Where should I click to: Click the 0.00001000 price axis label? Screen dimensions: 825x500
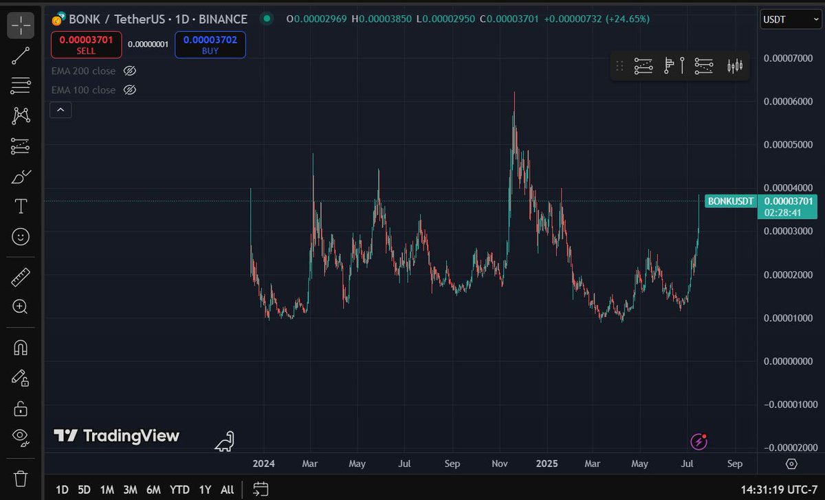click(789, 318)
